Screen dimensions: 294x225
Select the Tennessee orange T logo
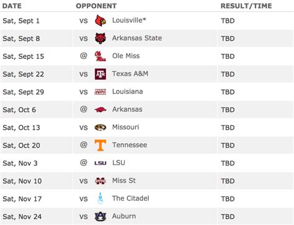point(100,145)
